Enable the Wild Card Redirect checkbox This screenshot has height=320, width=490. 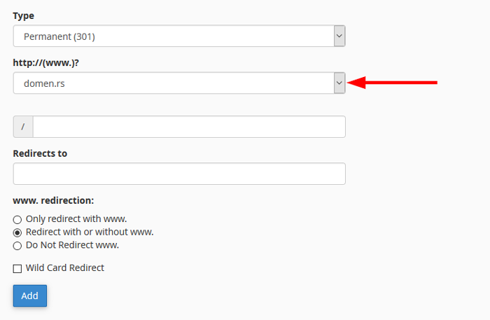17,269
